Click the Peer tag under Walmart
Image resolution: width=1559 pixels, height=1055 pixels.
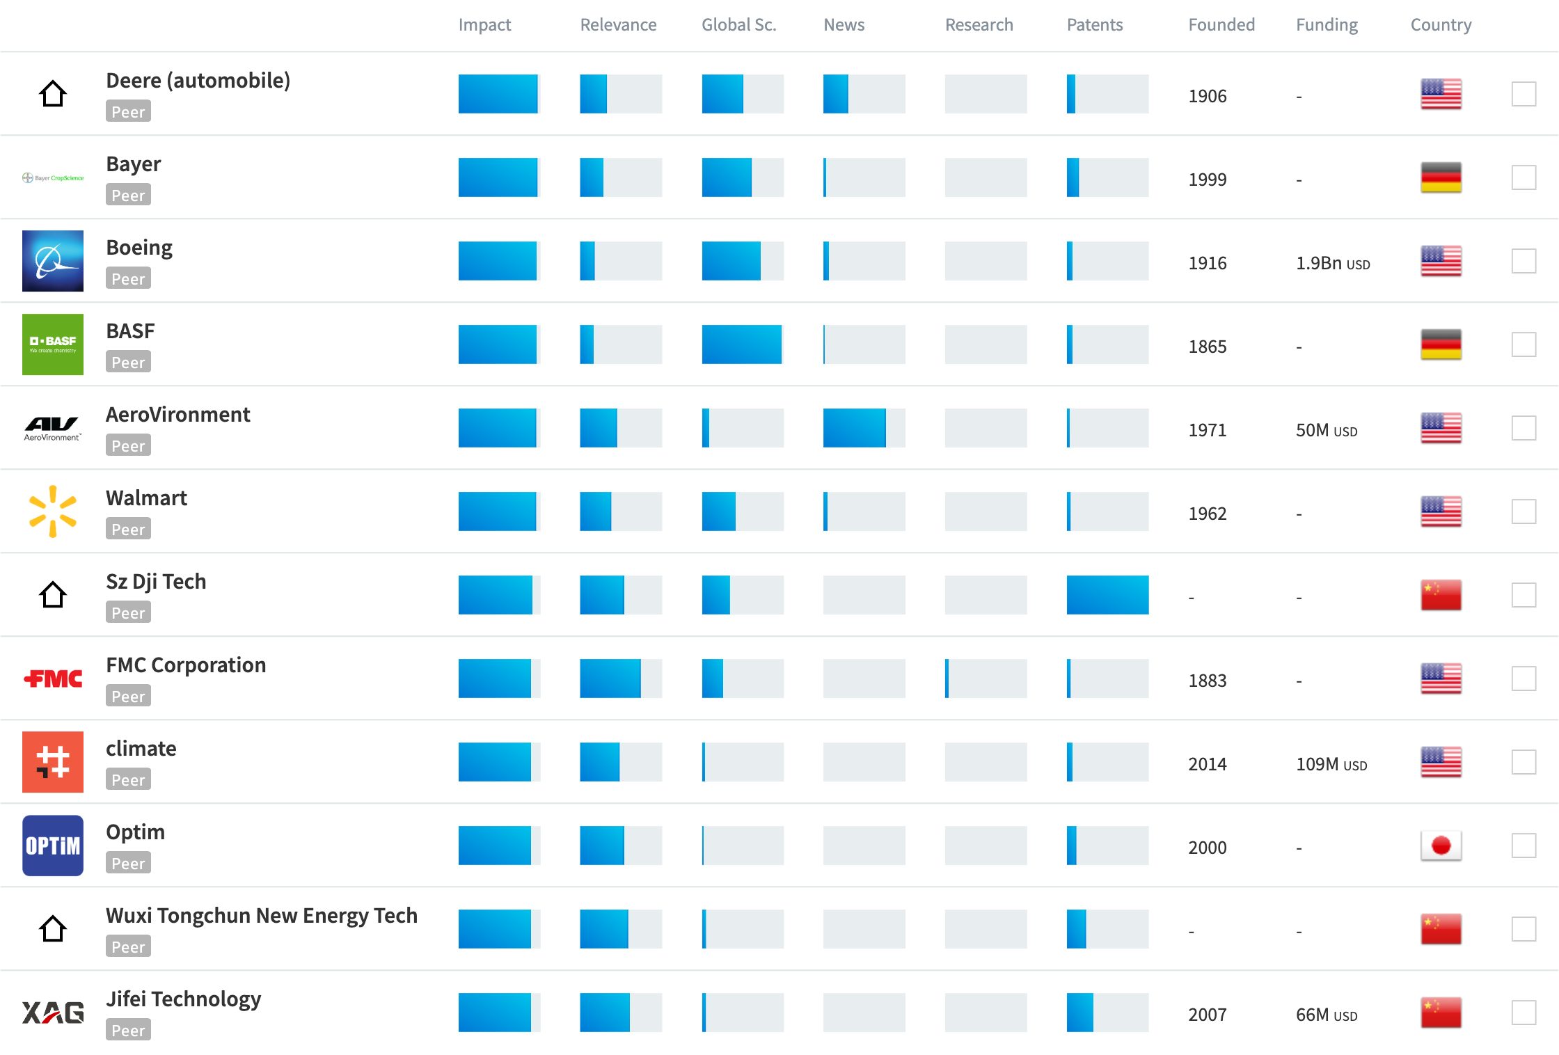click(x=128, y=530)
